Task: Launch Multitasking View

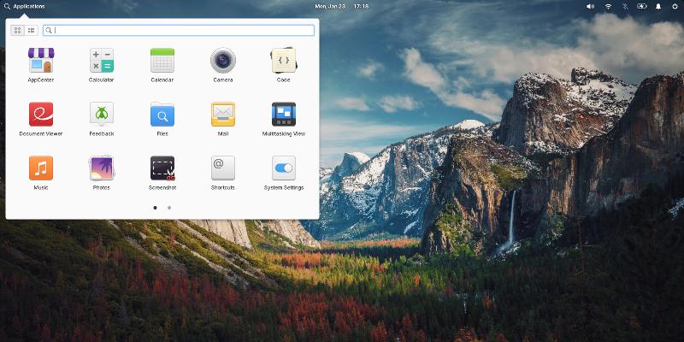Action: 284,115
